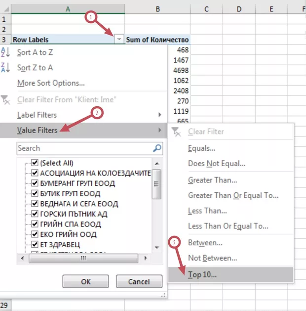
Task: Click the Sort Z to A icon
Action: (5, 68)
